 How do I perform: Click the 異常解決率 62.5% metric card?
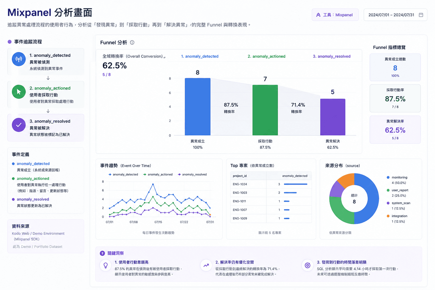pyautogui.click(x=395, y=130)
